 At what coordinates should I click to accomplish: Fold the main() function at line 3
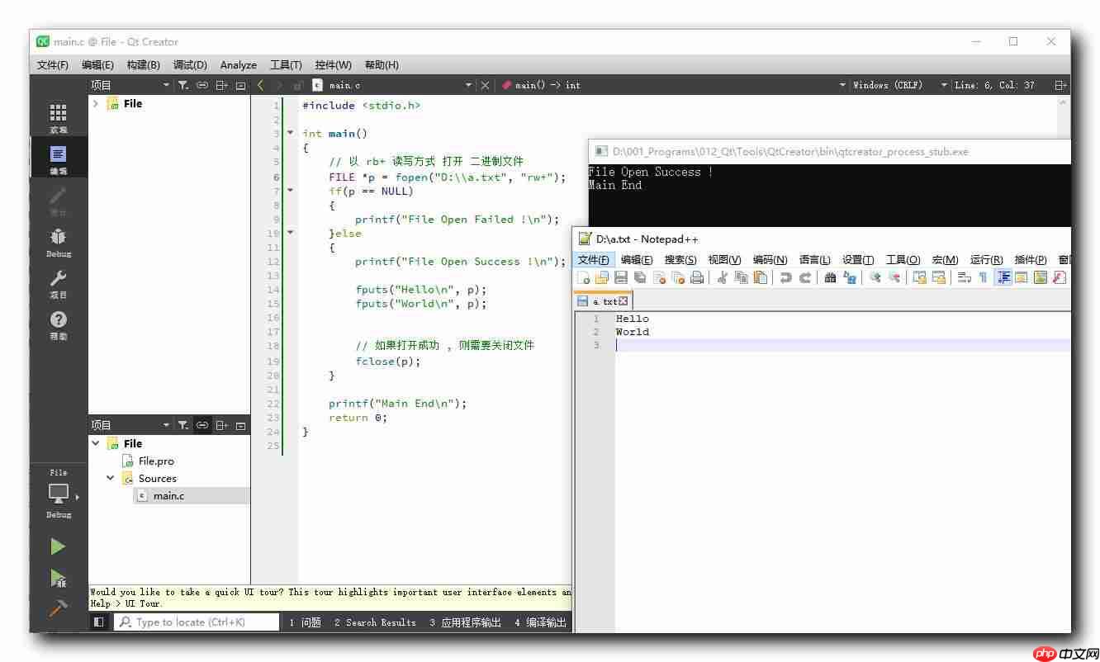[290, 133]
